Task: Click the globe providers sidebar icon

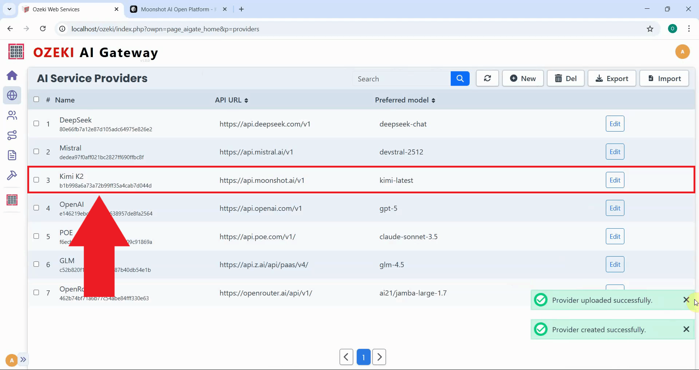Action: (x=12, y=96)
